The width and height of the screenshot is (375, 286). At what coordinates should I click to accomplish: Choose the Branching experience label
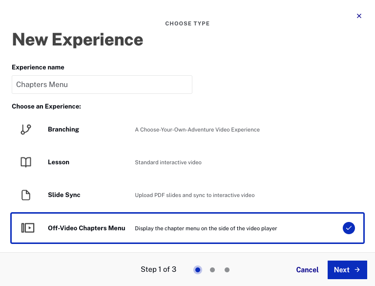point(63,130)
